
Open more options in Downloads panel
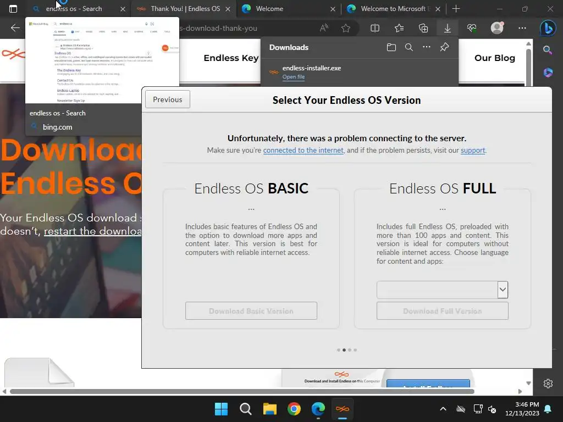[x=427, y=47]
